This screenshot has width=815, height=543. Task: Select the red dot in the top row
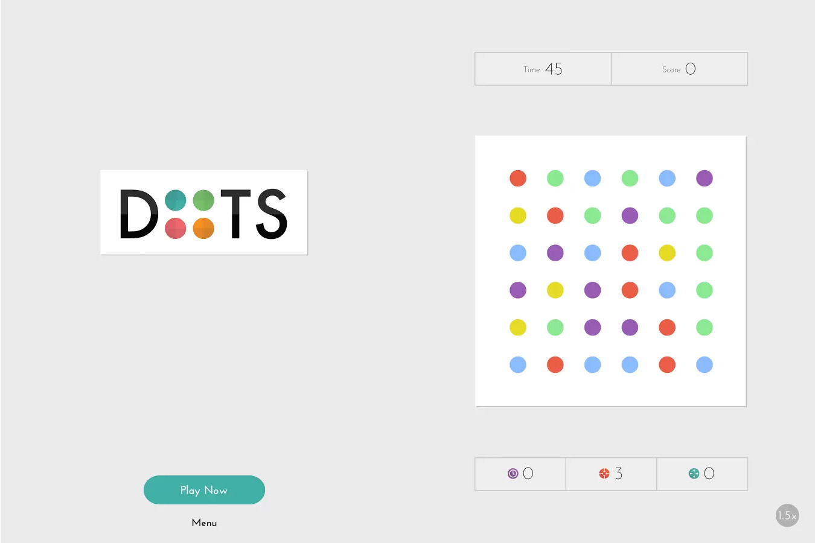[x=518, y=178]
